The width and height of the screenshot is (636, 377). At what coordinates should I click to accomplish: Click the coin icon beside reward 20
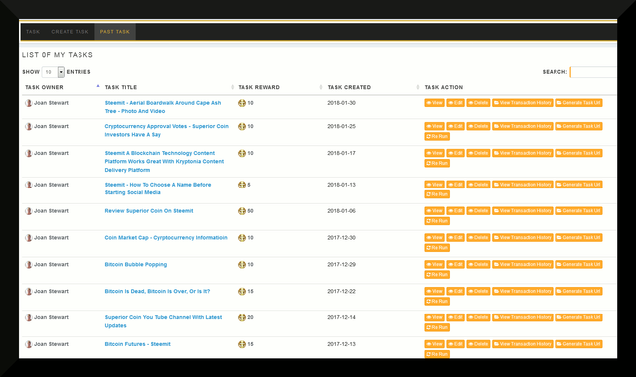(x=242, y=317)
